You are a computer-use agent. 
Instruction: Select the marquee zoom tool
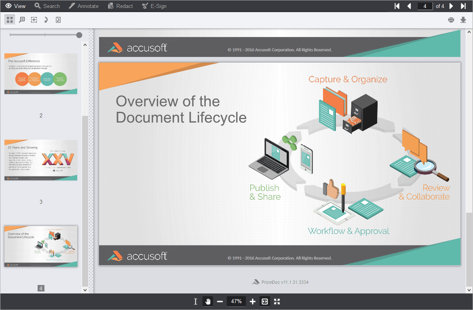[22, 19]
